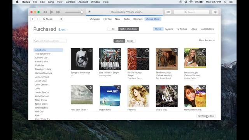This screenshot has height=140, width=249.
Task: Open the Most Recent sort dropdown
Action: point(207,40)
